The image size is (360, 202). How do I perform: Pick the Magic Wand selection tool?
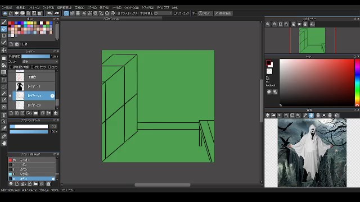[4, 93]
